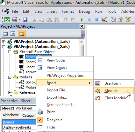Collapse Microsoft Excel Objects folder
135x132 pixels.
point(10,52)
